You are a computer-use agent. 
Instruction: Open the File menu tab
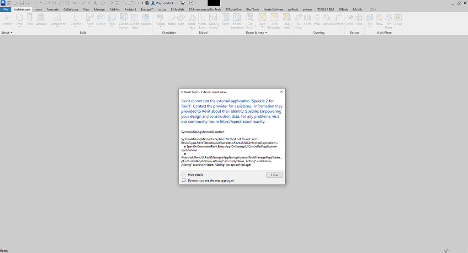(x=5, y=9)
